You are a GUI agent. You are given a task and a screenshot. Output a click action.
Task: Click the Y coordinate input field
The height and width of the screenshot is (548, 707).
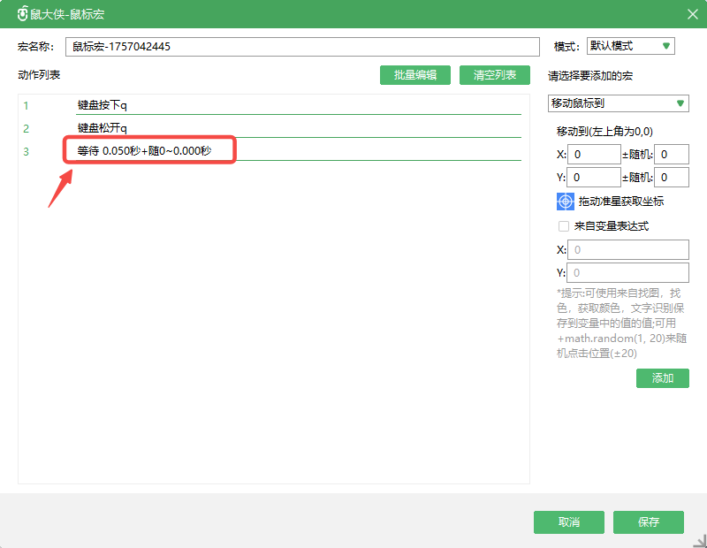593,178
